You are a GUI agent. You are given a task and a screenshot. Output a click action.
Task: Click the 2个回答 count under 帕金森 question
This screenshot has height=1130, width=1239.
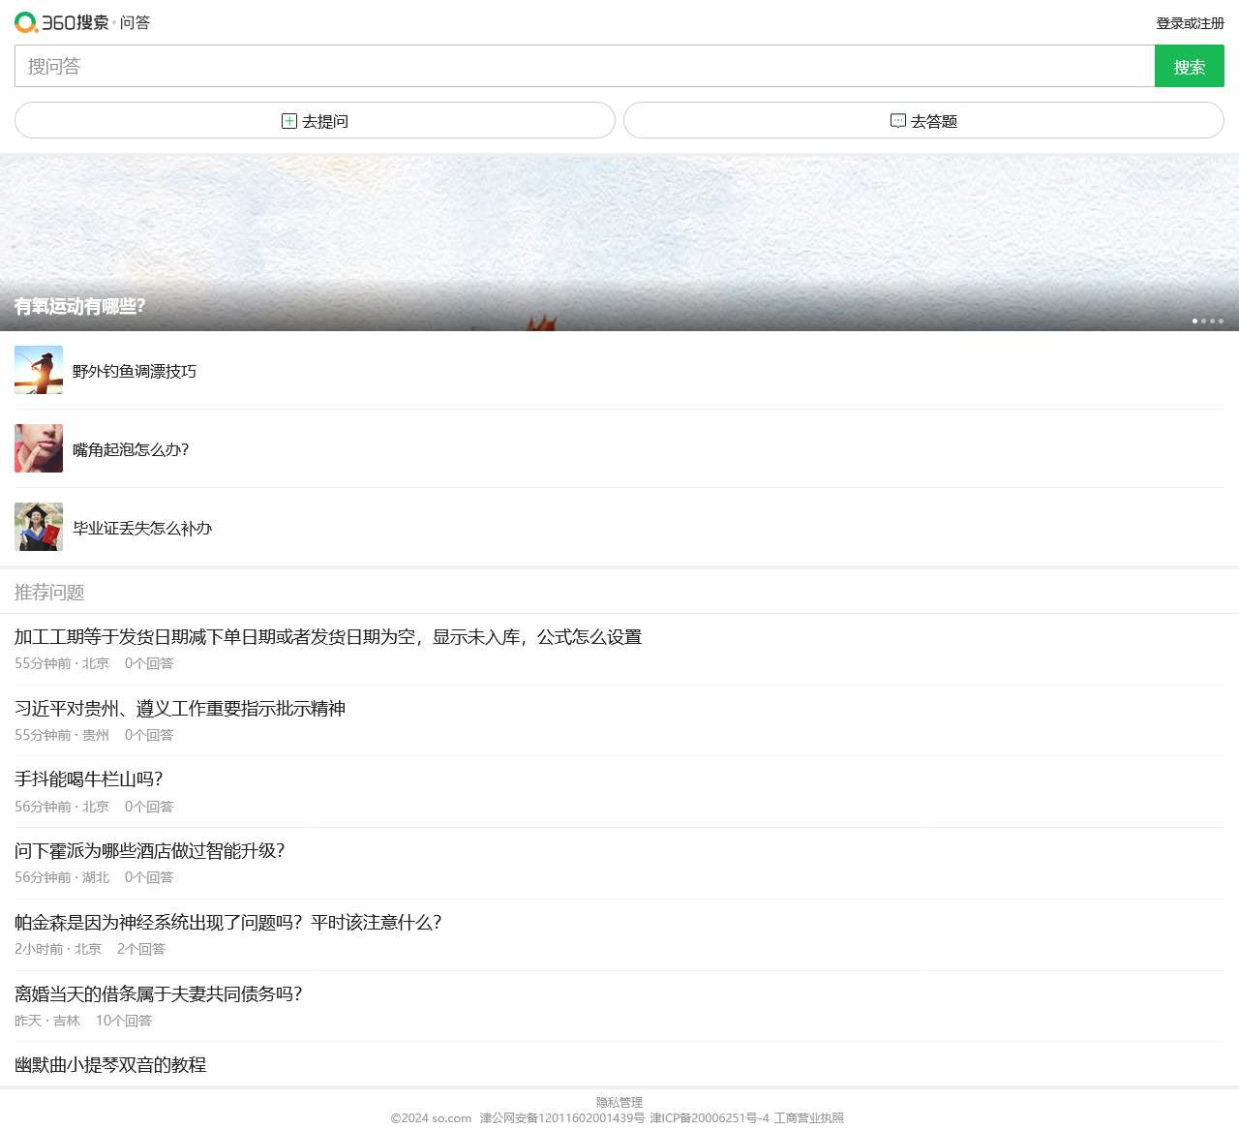click(x=141, y=949)
